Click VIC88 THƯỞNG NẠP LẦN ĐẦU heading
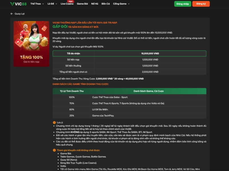 85,23
